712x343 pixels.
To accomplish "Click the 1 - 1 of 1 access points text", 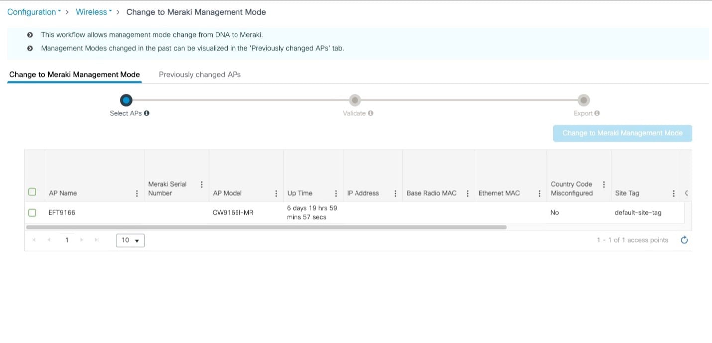I will click(x=632, y=240).
